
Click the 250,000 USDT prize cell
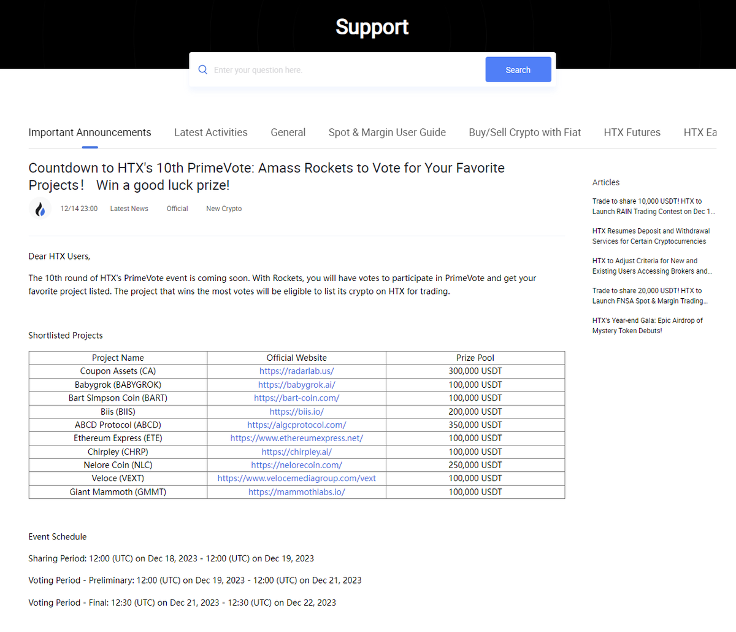click(x=475, y=465)
